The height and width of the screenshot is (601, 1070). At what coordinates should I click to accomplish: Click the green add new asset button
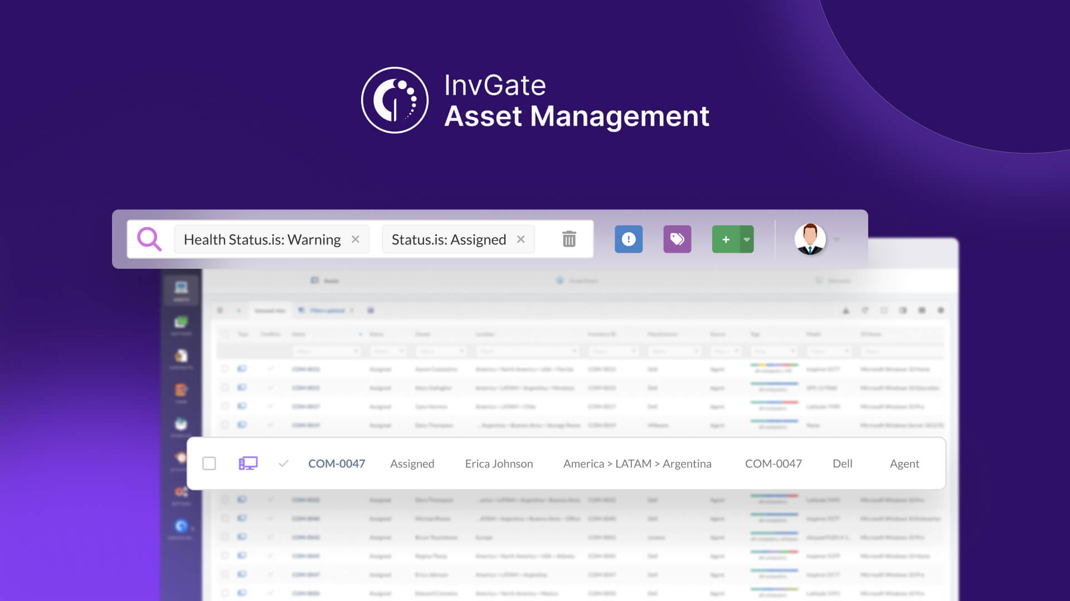pos(726,239)
